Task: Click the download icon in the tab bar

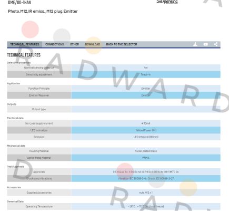Action: pyautogui.click(x=195, y=44)
